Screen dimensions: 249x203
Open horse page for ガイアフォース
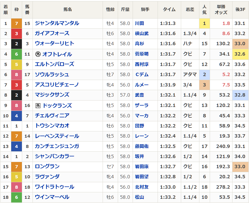[x=52, y=33]
